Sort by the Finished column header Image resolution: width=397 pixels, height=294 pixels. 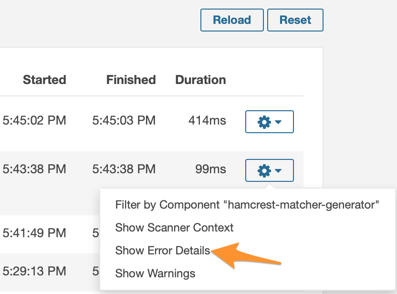point(131,80)
